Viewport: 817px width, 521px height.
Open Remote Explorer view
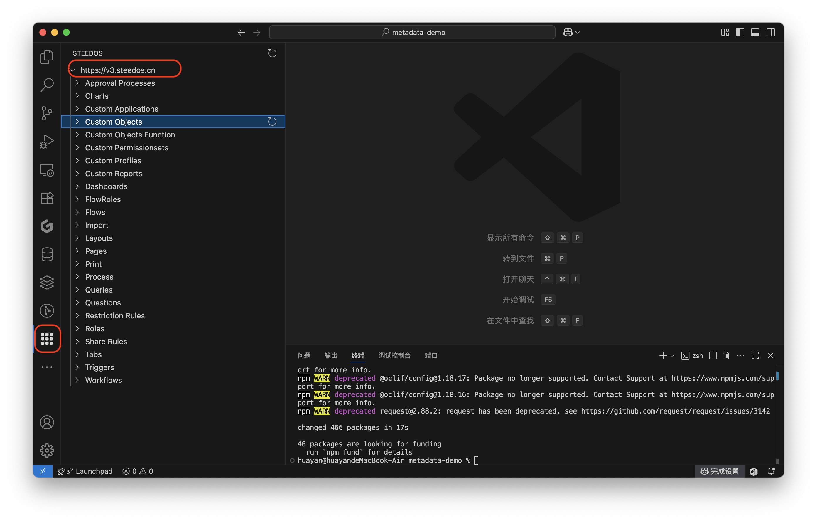tap(47, 170)
